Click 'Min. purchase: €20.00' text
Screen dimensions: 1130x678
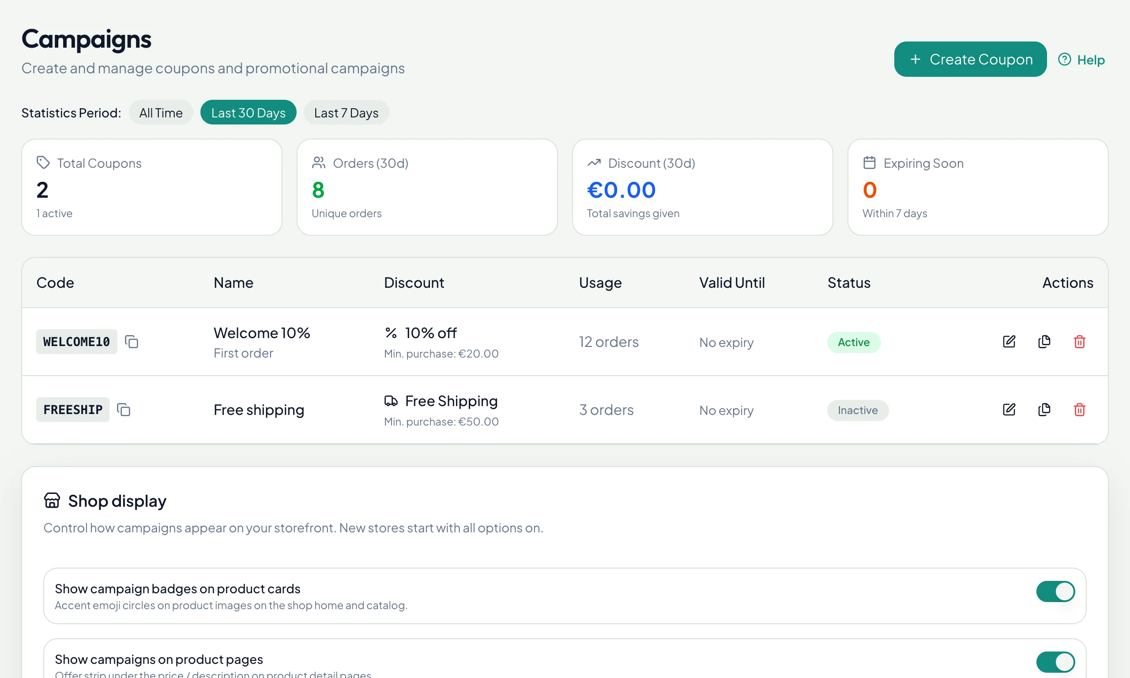click(441, 354)
